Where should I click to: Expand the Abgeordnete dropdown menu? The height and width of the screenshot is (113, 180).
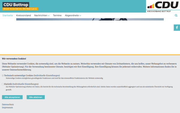(x=73, y=15)
